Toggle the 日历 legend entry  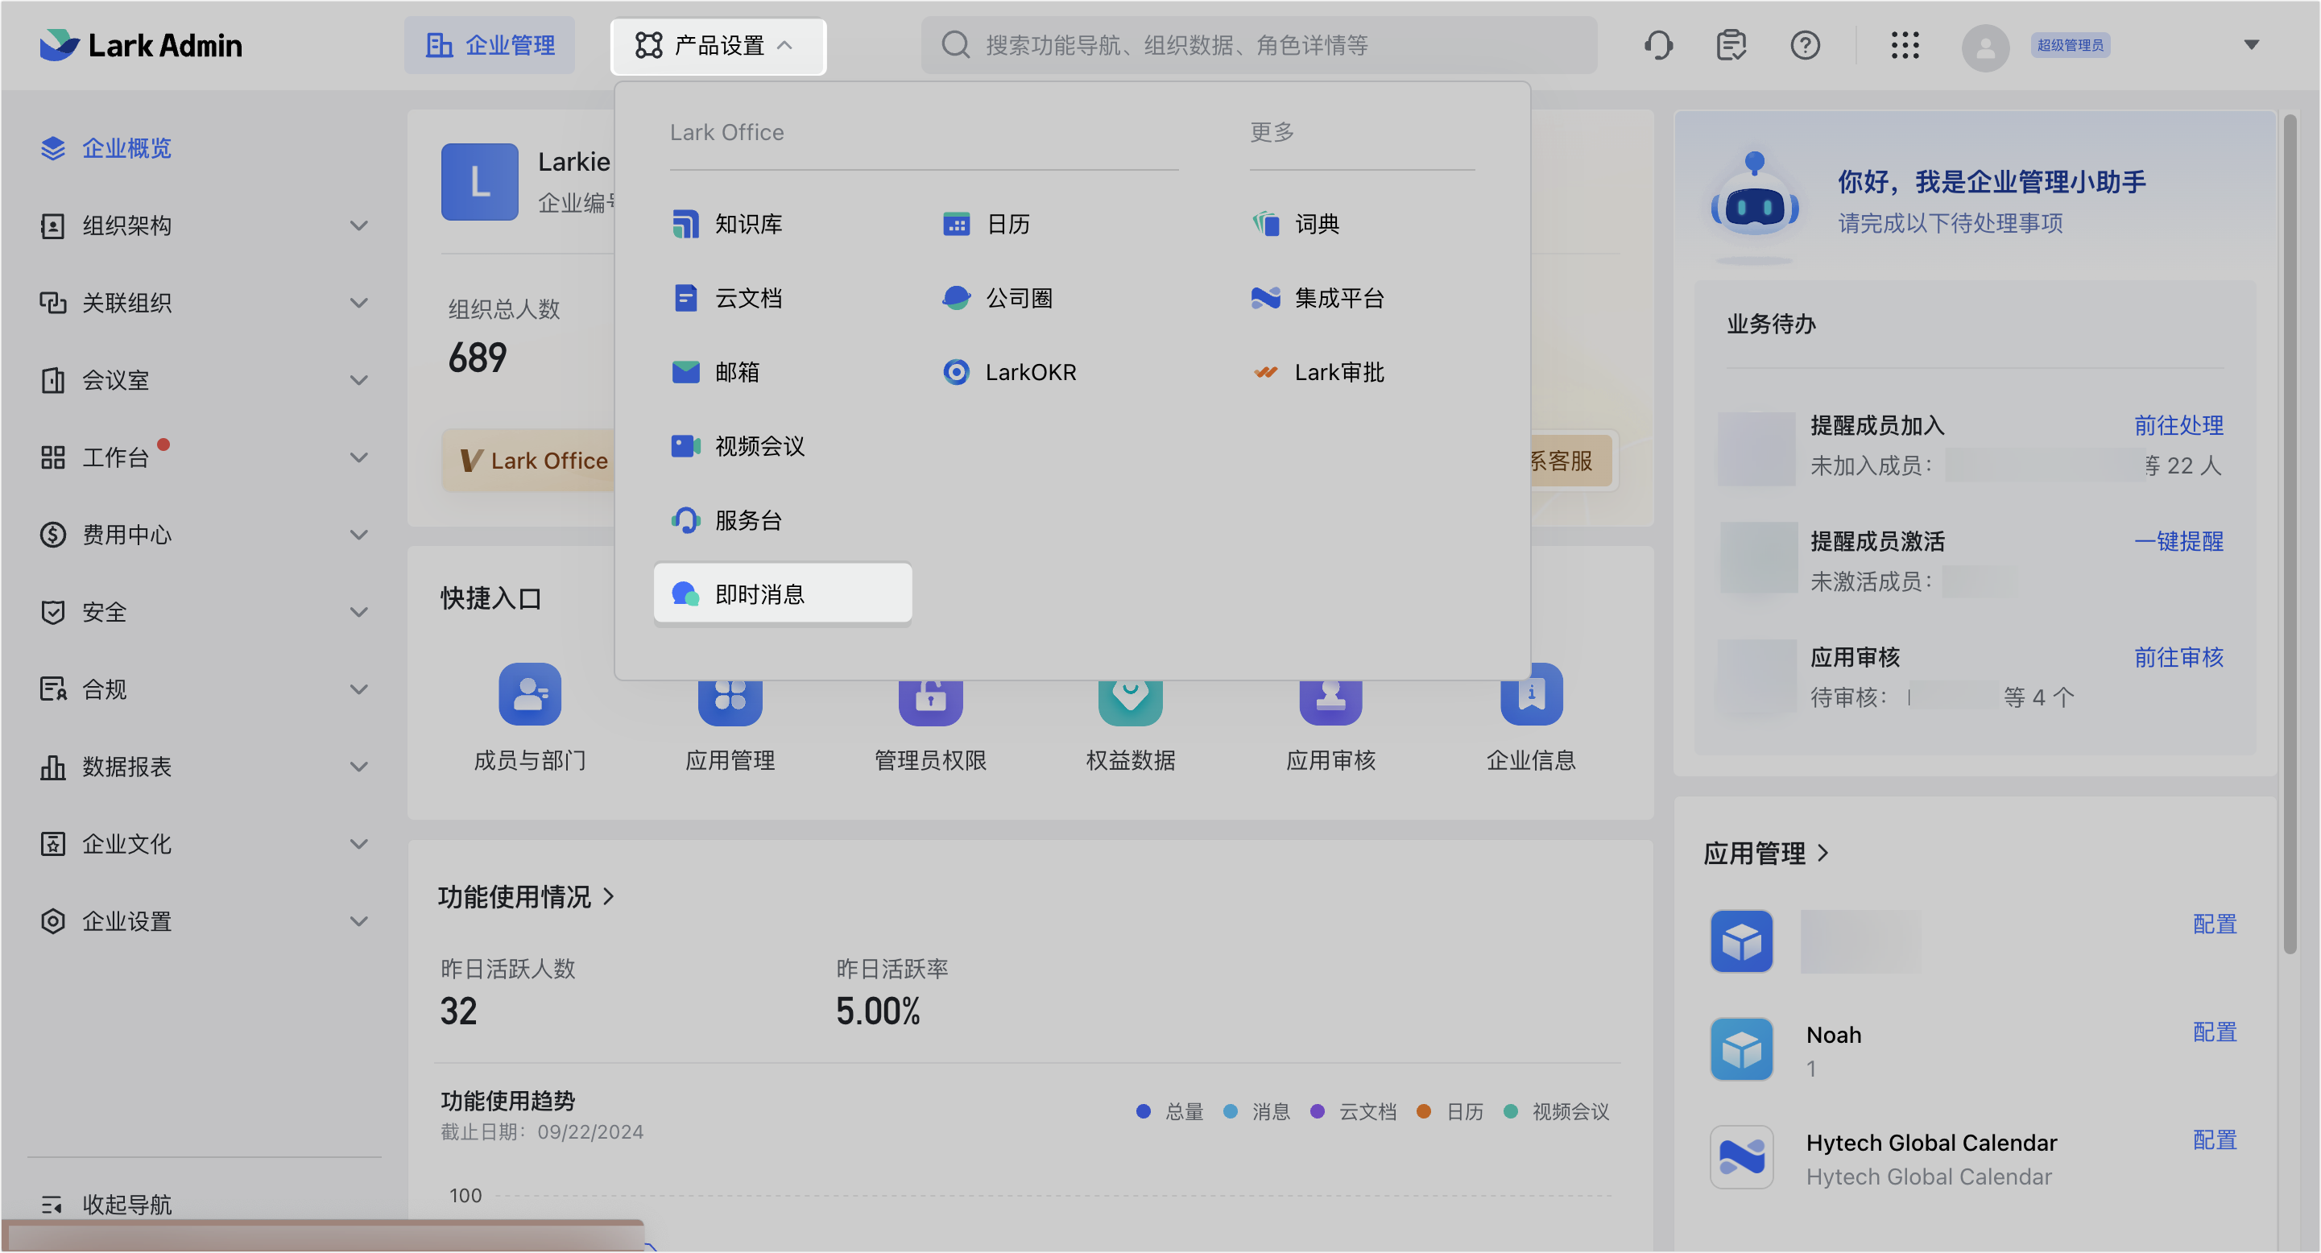pyautogui.click(x=1450, y=1111)
